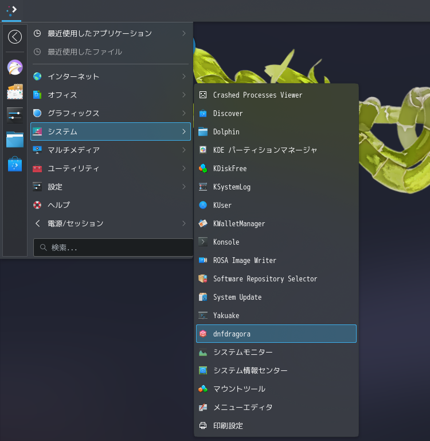430x441 pixels.
Task: Open the system settings sliders favorite icon
Action: tap(15, 115)
